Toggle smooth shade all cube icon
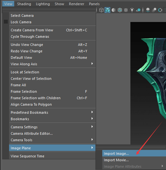The height and width of the screenshot is (170, 166). click(x=107, y=10)
